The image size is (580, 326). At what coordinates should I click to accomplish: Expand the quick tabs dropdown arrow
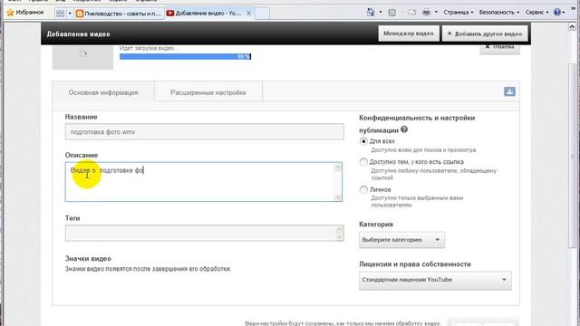click(x=70, y=14)
